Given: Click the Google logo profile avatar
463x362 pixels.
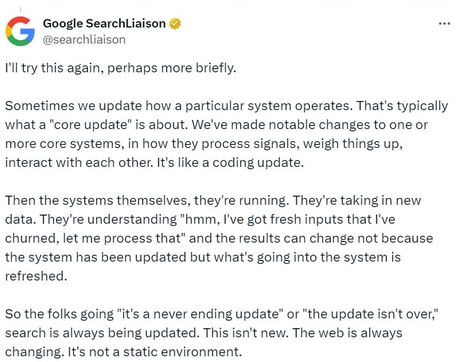Looking at the screenshot, I should point(20,31).
